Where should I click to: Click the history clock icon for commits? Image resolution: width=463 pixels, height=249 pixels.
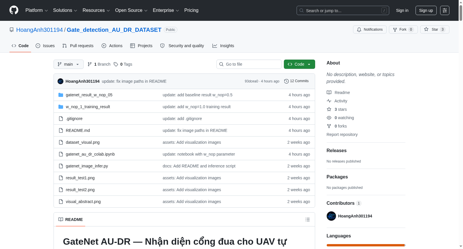pyautogui.click(x=286, y=81)
